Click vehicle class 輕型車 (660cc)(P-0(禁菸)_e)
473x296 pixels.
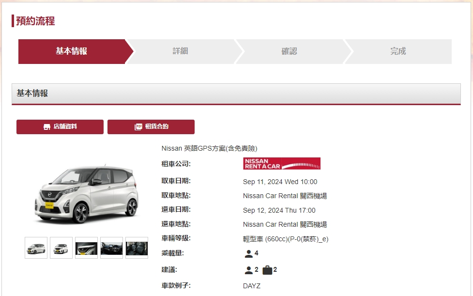(x=286, y=239)
